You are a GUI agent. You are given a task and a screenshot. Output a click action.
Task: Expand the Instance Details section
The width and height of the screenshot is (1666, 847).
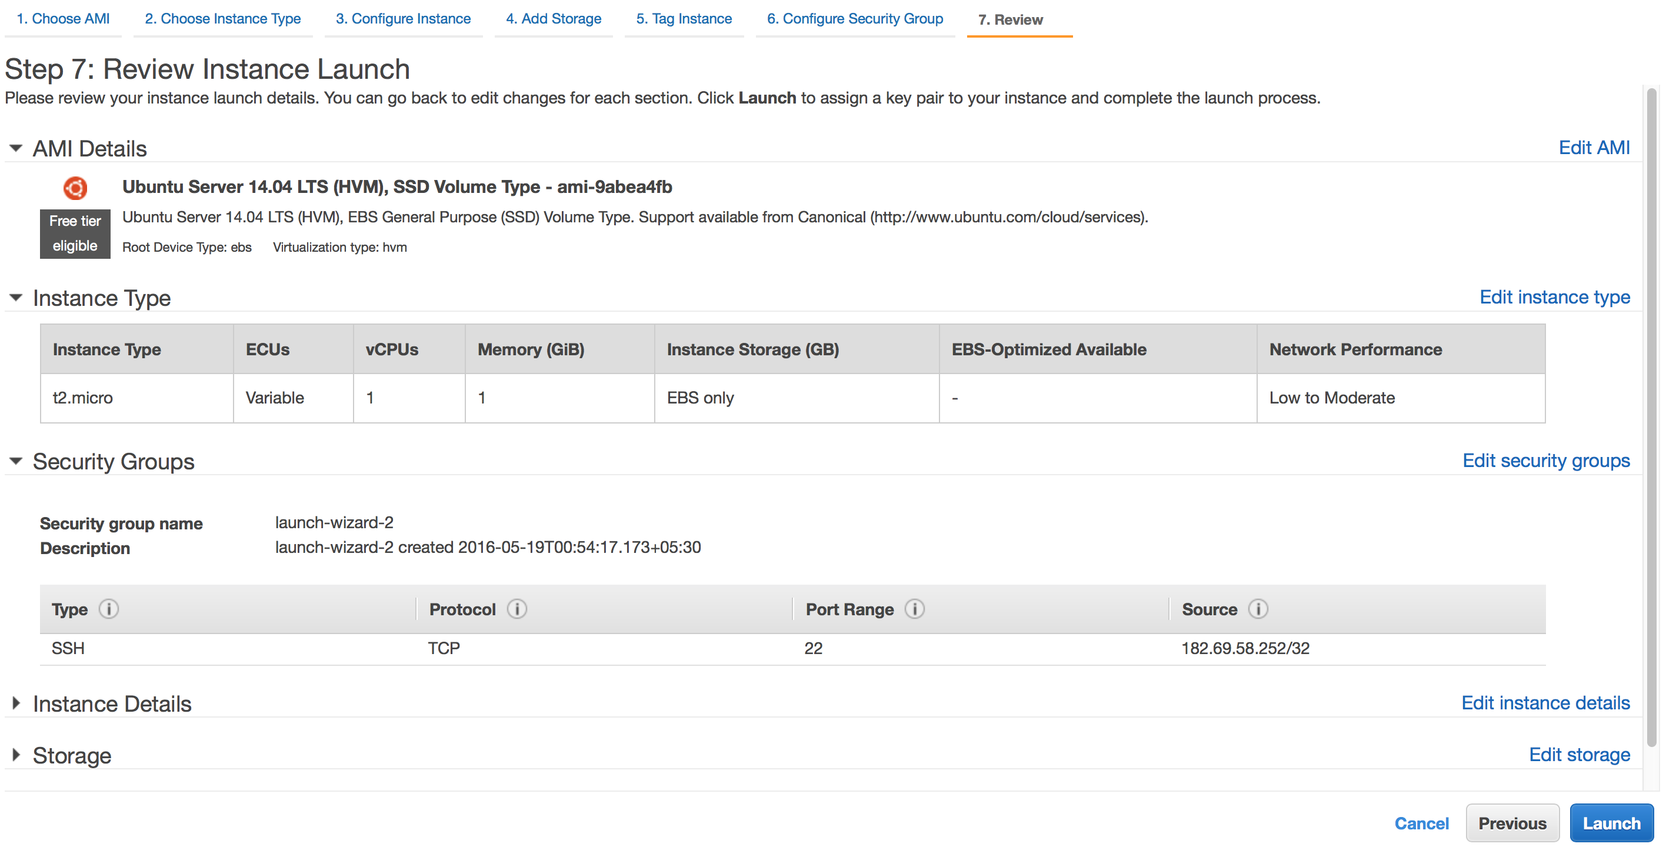pyautogui.click(x=16, y=703)
